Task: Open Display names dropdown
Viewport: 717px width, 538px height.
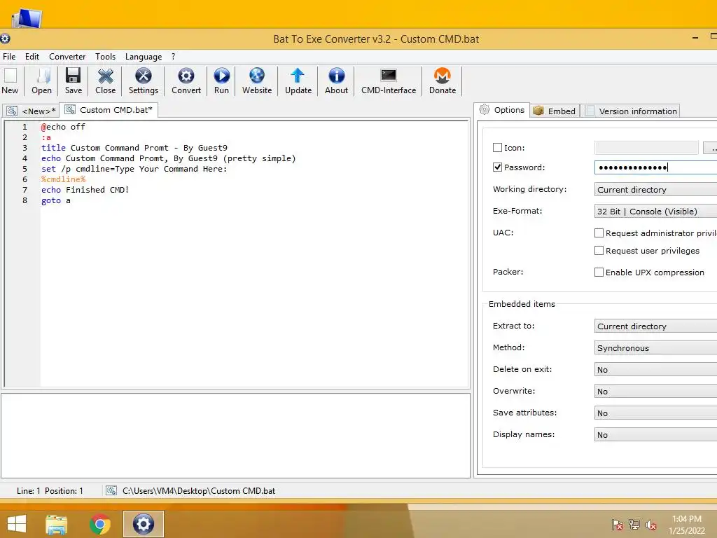Action: [x=655, y=434]
